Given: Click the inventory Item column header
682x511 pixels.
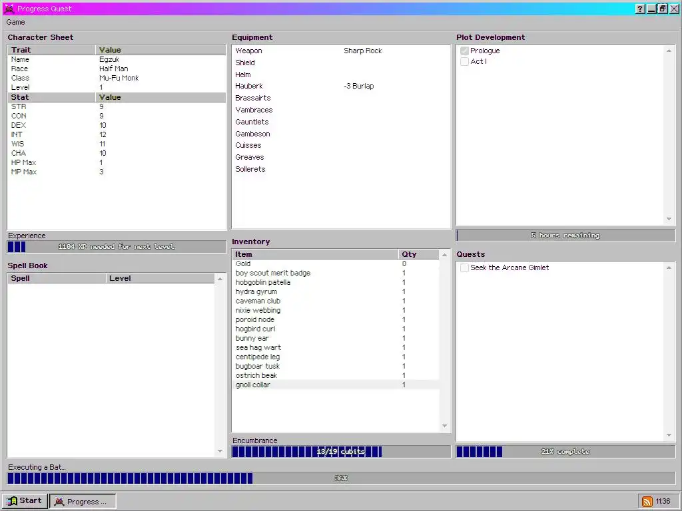Looking at the screenshot, I should click(315, 255).
